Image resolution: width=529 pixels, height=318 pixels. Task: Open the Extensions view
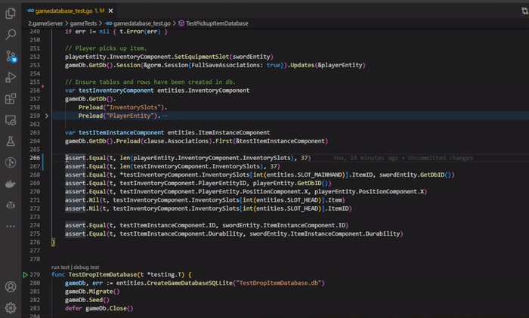(11, 99)
